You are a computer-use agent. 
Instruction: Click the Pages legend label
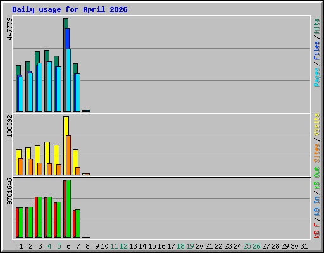(x=316, y=77)
